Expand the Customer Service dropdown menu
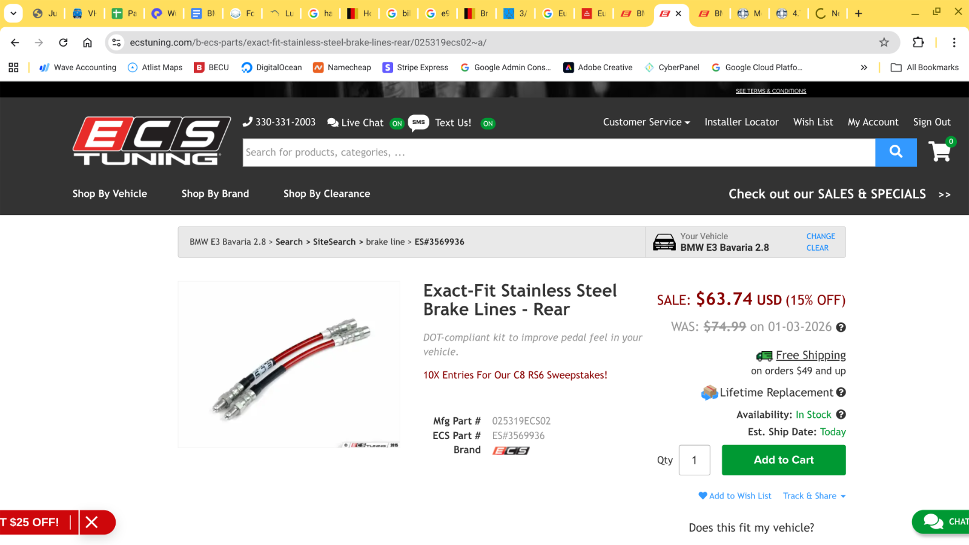969x545 pixels. point(646,122)
